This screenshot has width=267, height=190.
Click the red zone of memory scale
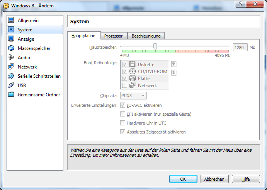(218, 51)
